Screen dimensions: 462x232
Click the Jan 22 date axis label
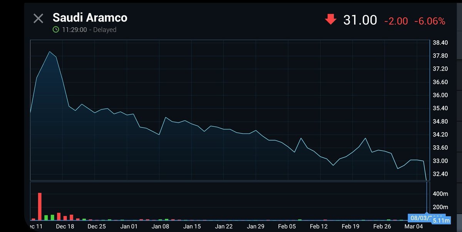coord(224,227)
